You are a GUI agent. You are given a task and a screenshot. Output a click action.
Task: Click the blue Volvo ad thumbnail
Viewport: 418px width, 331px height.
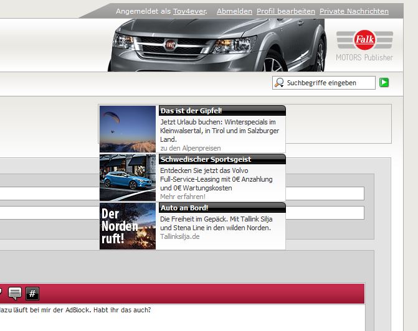click(x=128, y=177)
